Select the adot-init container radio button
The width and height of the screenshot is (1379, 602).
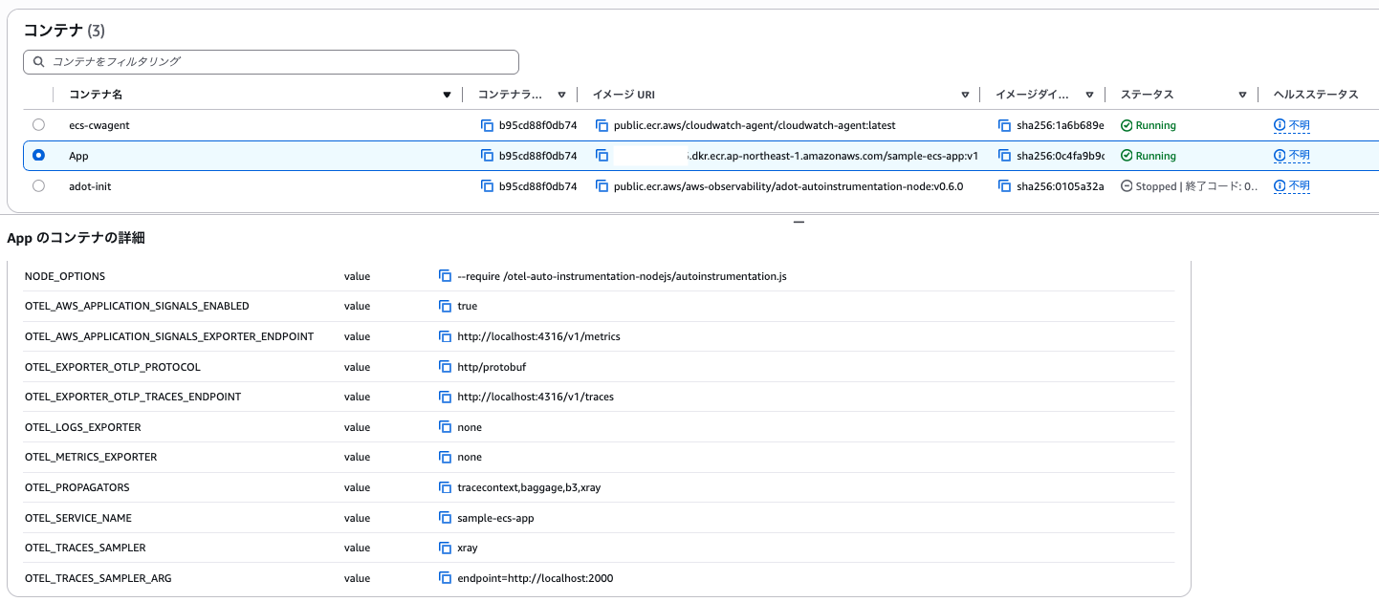pyautogui.click(x=38, y=185)
